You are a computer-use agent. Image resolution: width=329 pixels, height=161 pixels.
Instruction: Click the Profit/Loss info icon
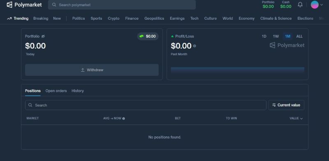tap(195, 46)
